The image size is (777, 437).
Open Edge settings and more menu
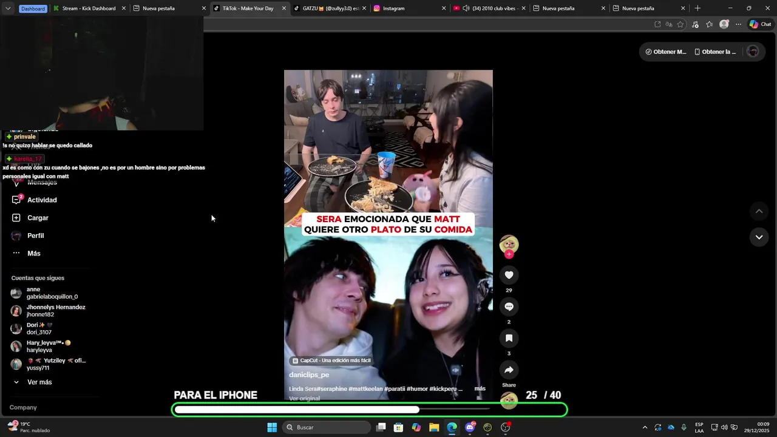(x=738, y=24)
